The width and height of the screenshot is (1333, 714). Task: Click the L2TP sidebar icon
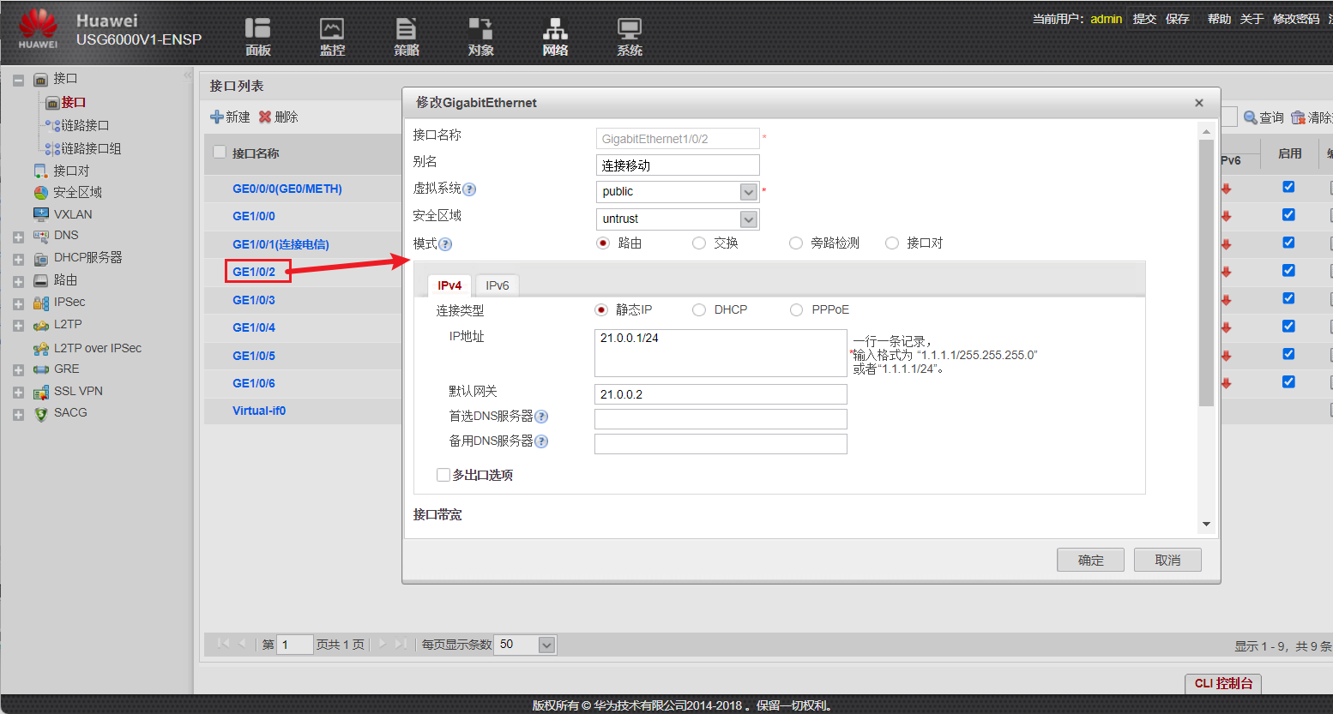click(40, 325)
